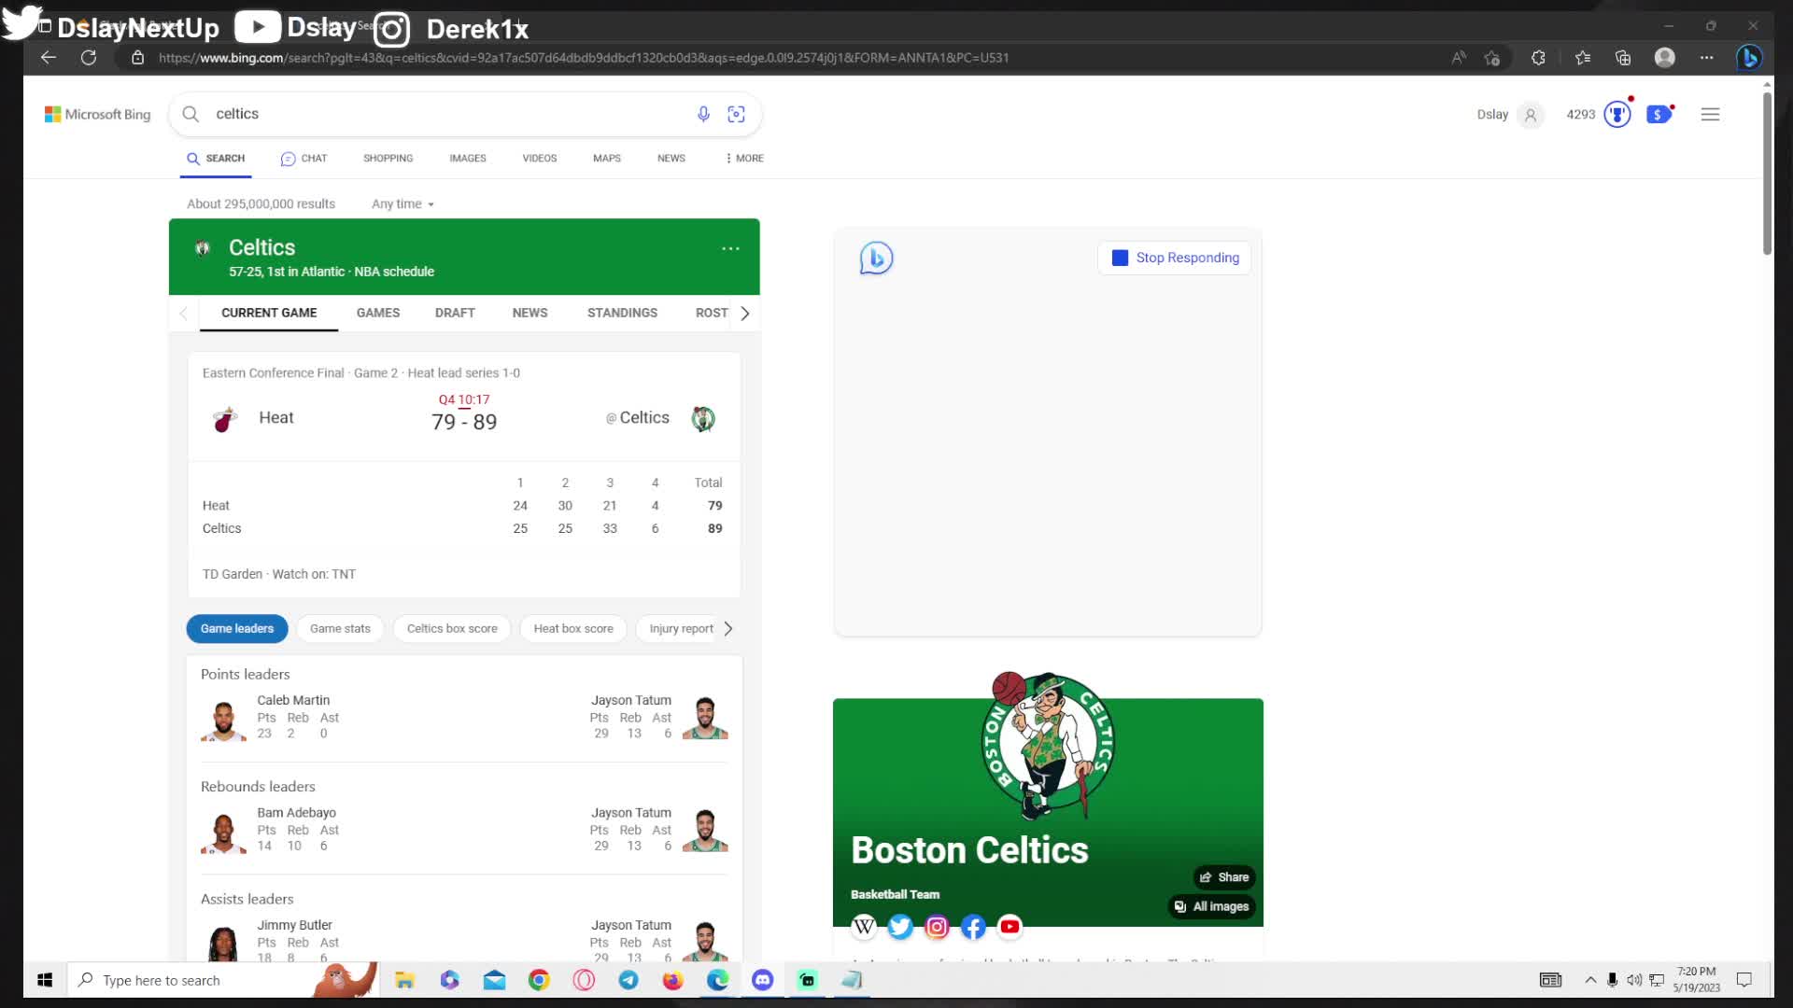
Task: Open the MORE search categories menu
Action: click(x=744, y=159)
